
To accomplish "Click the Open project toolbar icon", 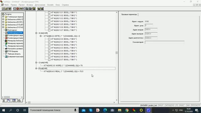I will click(x=6, y=9).
